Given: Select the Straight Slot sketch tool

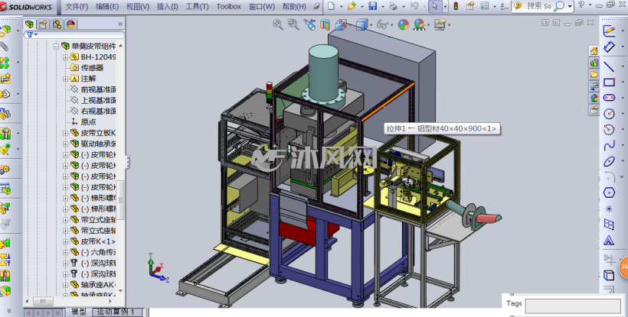Looking at the screenshot, I should [x=609, y=98].
